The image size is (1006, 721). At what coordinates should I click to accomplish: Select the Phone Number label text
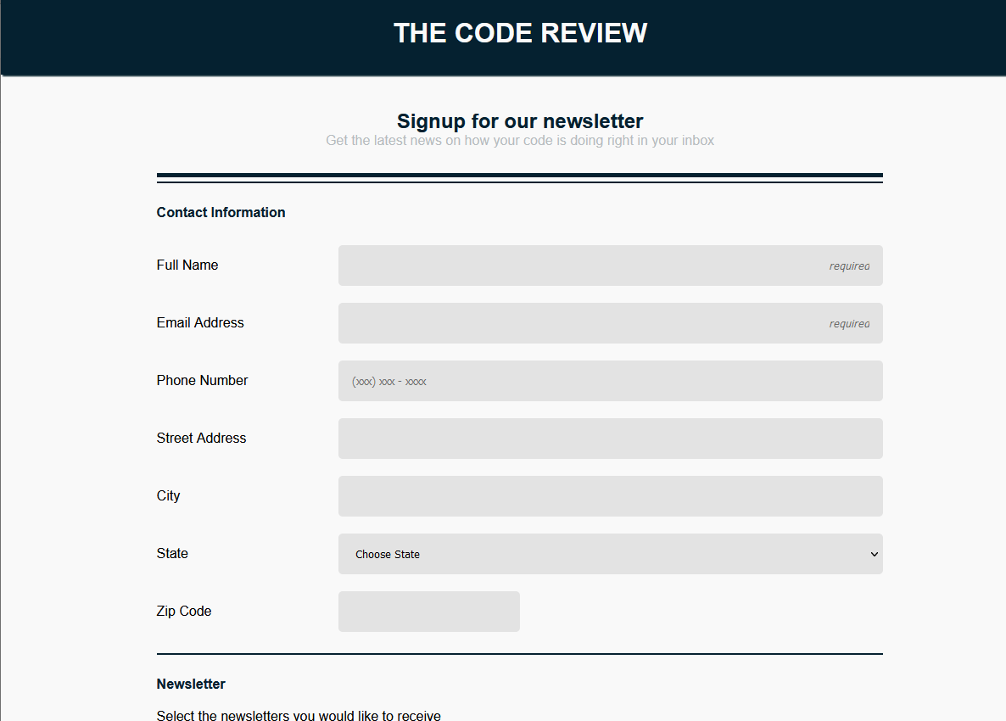click(x=202, y=380)
